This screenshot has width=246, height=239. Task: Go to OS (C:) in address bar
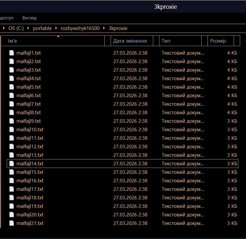tap(16, 28)
